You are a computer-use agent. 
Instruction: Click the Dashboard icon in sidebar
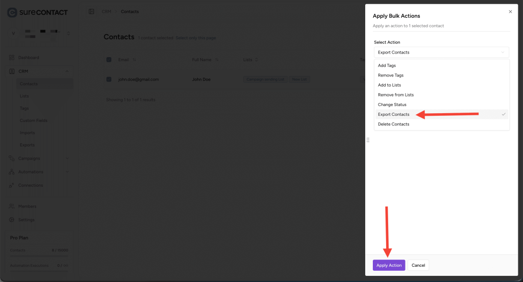point(12,58)
